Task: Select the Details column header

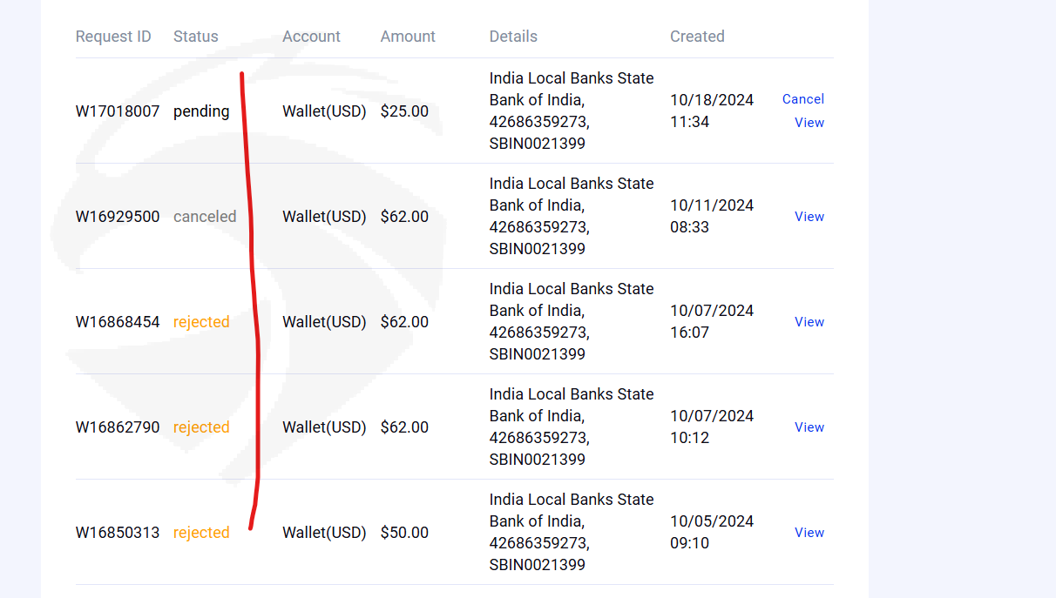Action: pos(513,37)
